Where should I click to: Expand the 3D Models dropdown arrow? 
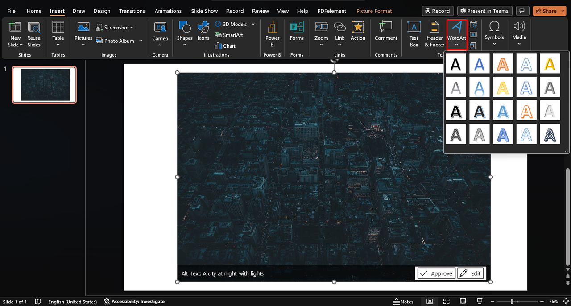253,24
